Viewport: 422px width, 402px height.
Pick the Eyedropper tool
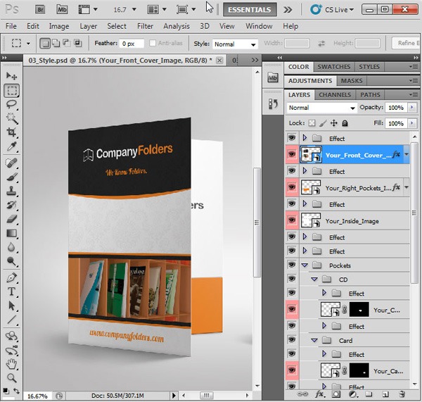pyautogui.click(x=12, y=147)
